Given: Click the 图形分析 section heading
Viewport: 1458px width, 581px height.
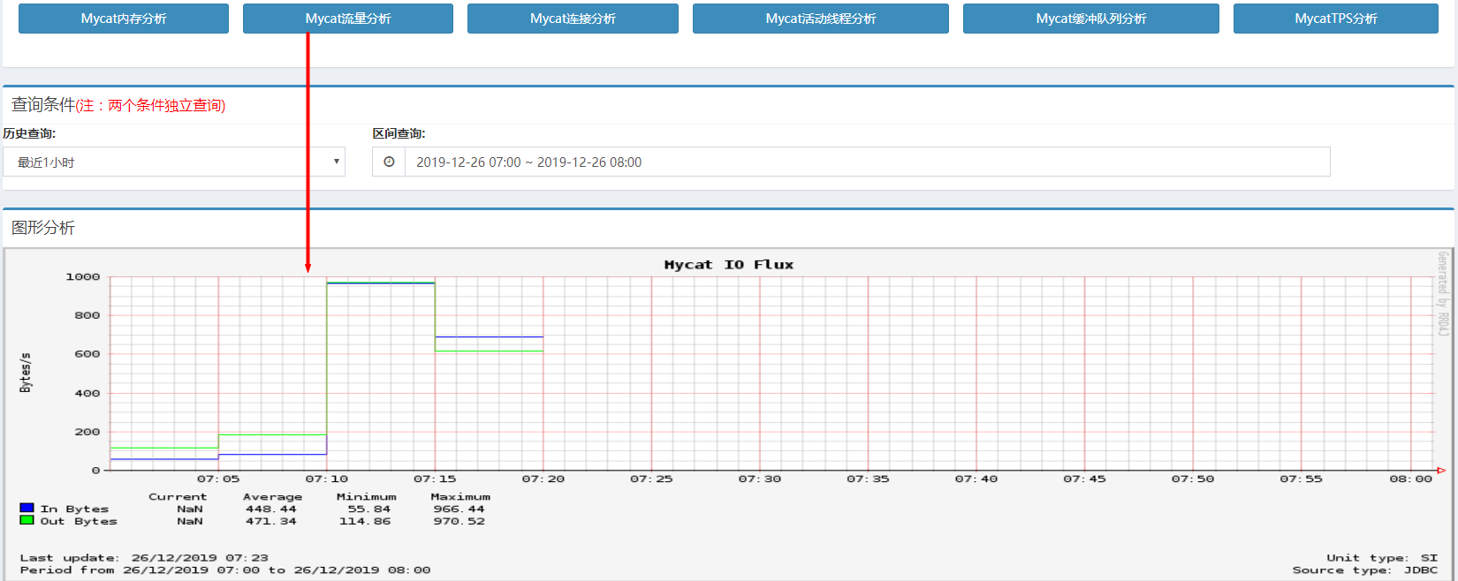Looking at the screenshot, I should pyautogui.click(x=43, y=228).
